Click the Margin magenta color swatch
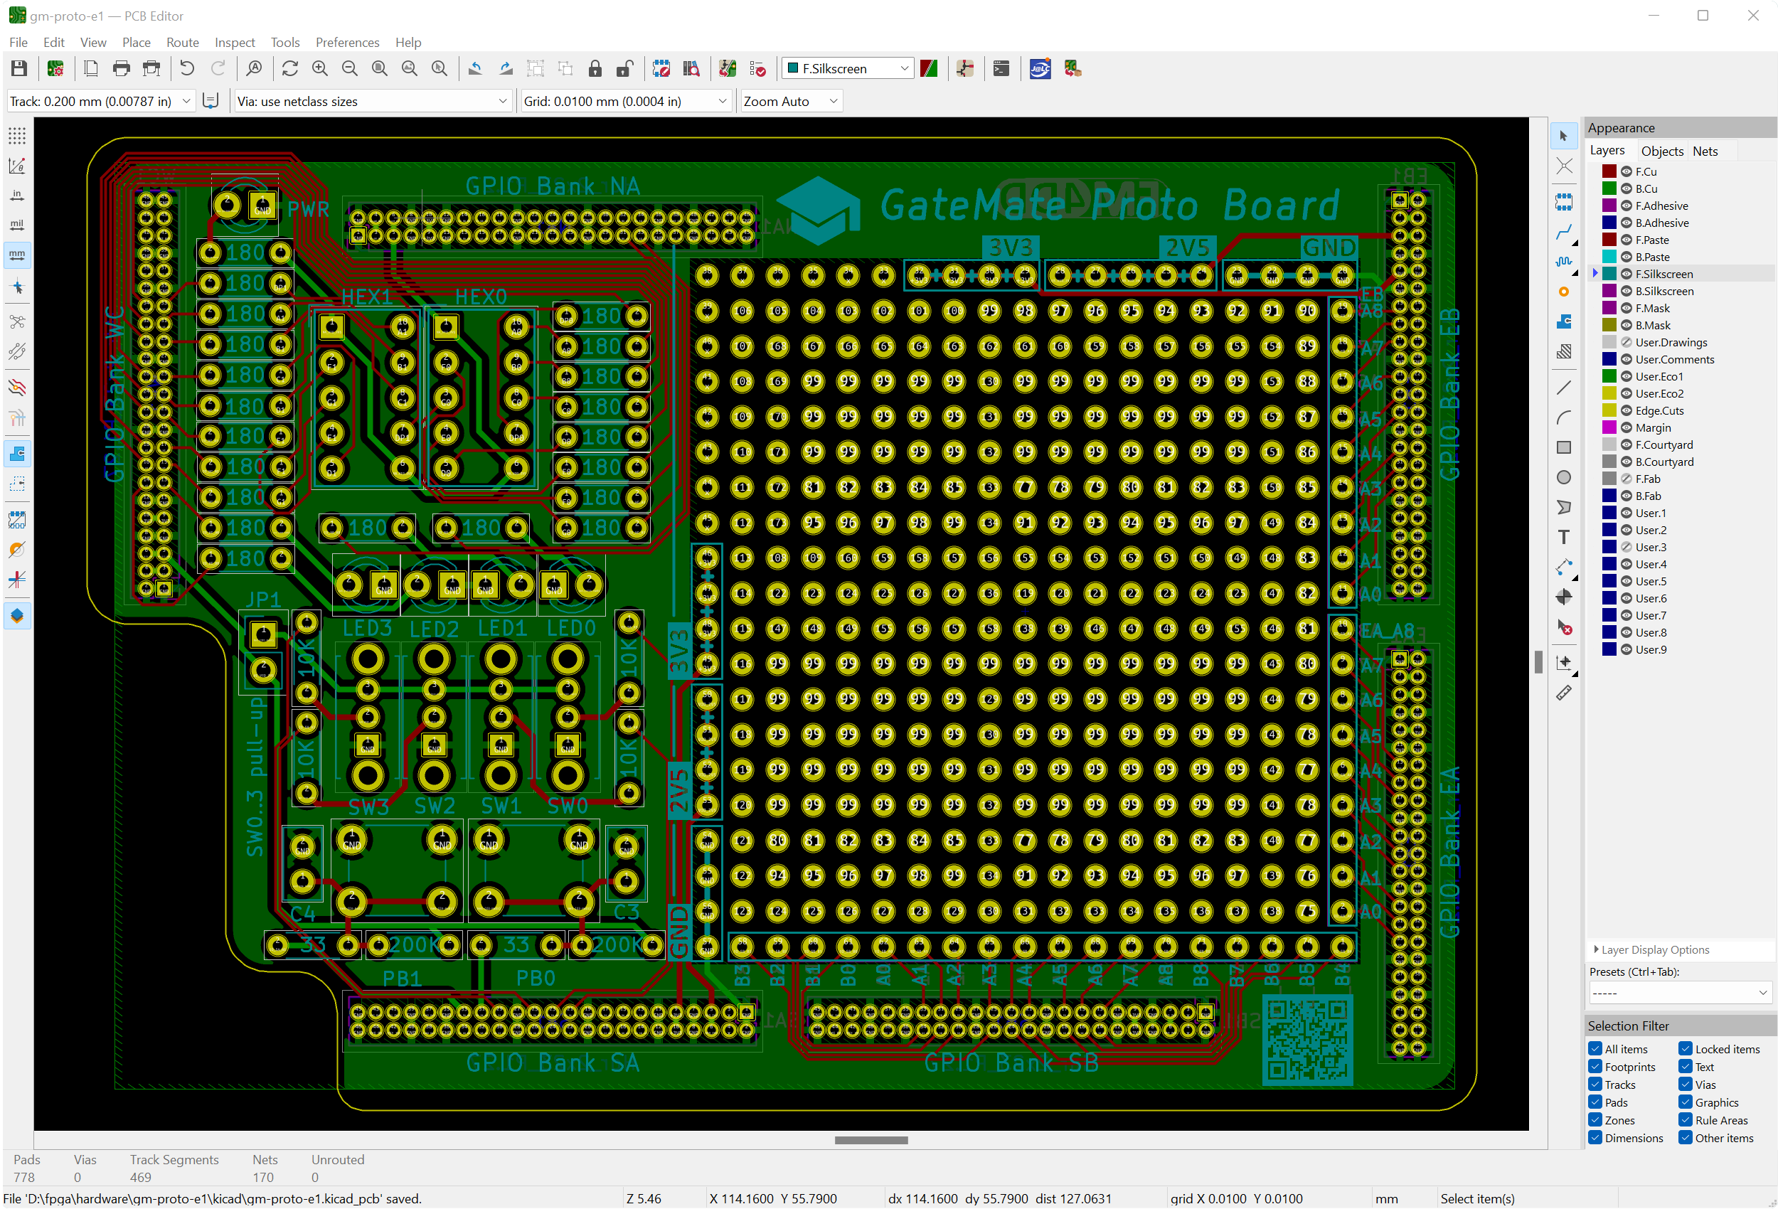Screen dimensions: 1778x1209 [x=1609, y=427]
